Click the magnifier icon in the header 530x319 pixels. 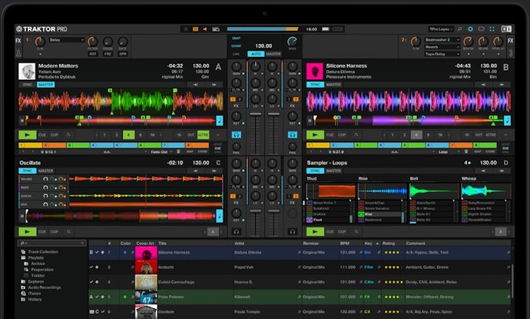[459, 29]
